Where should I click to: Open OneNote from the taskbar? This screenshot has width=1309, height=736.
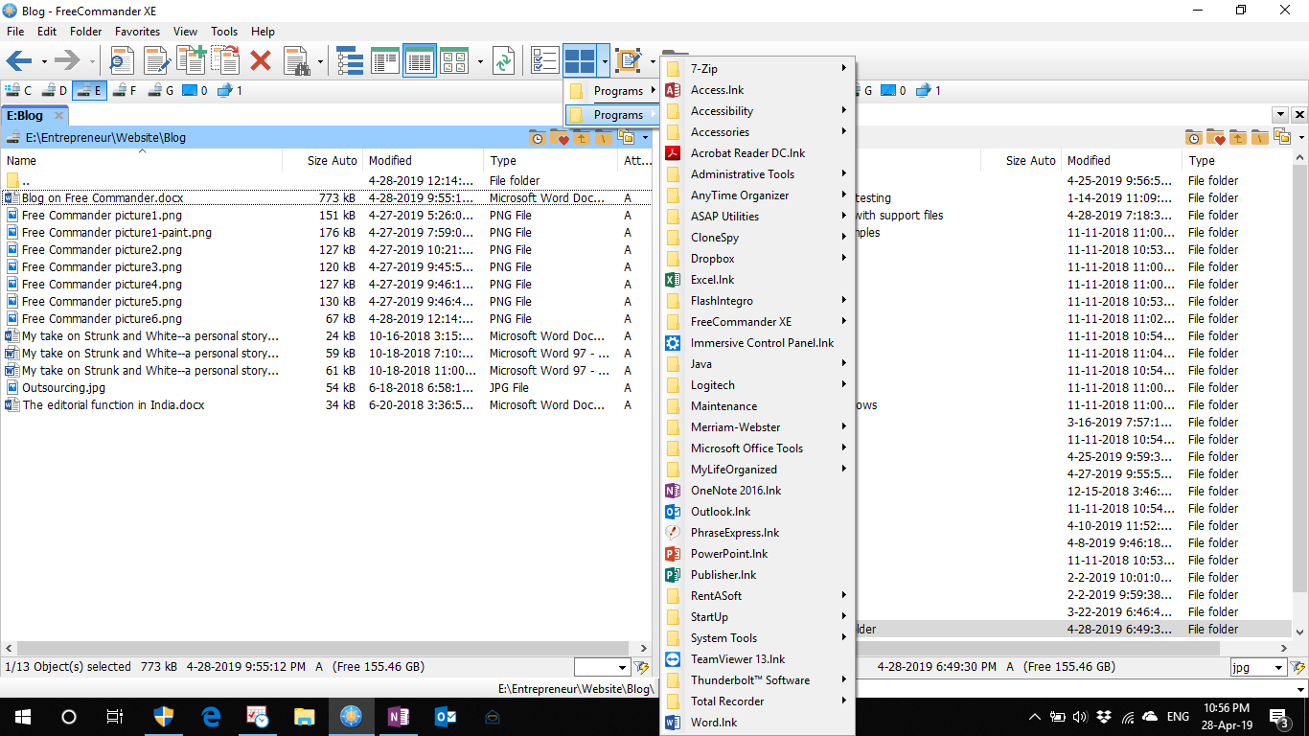click(x=399, y=716)
